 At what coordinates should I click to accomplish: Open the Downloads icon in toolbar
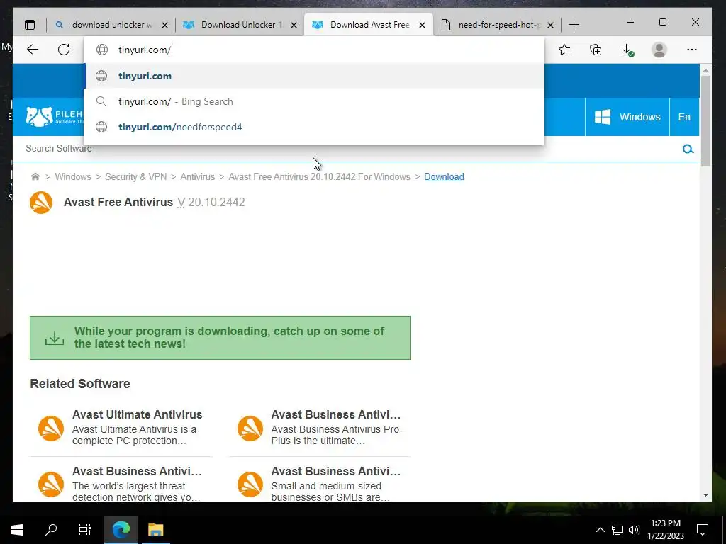628,50
